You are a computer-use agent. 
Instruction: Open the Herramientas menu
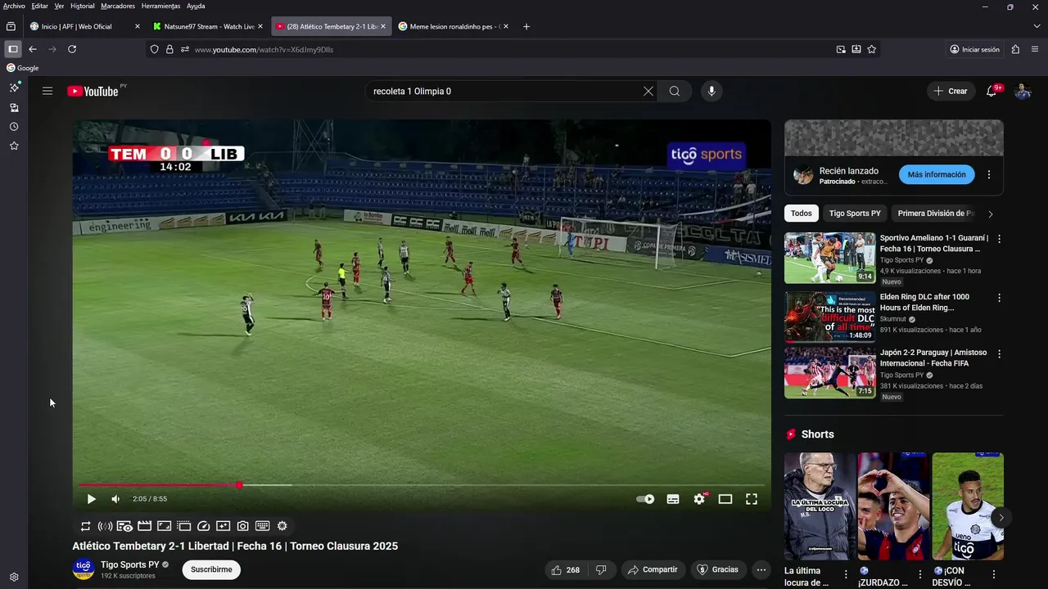coord(160,6)
